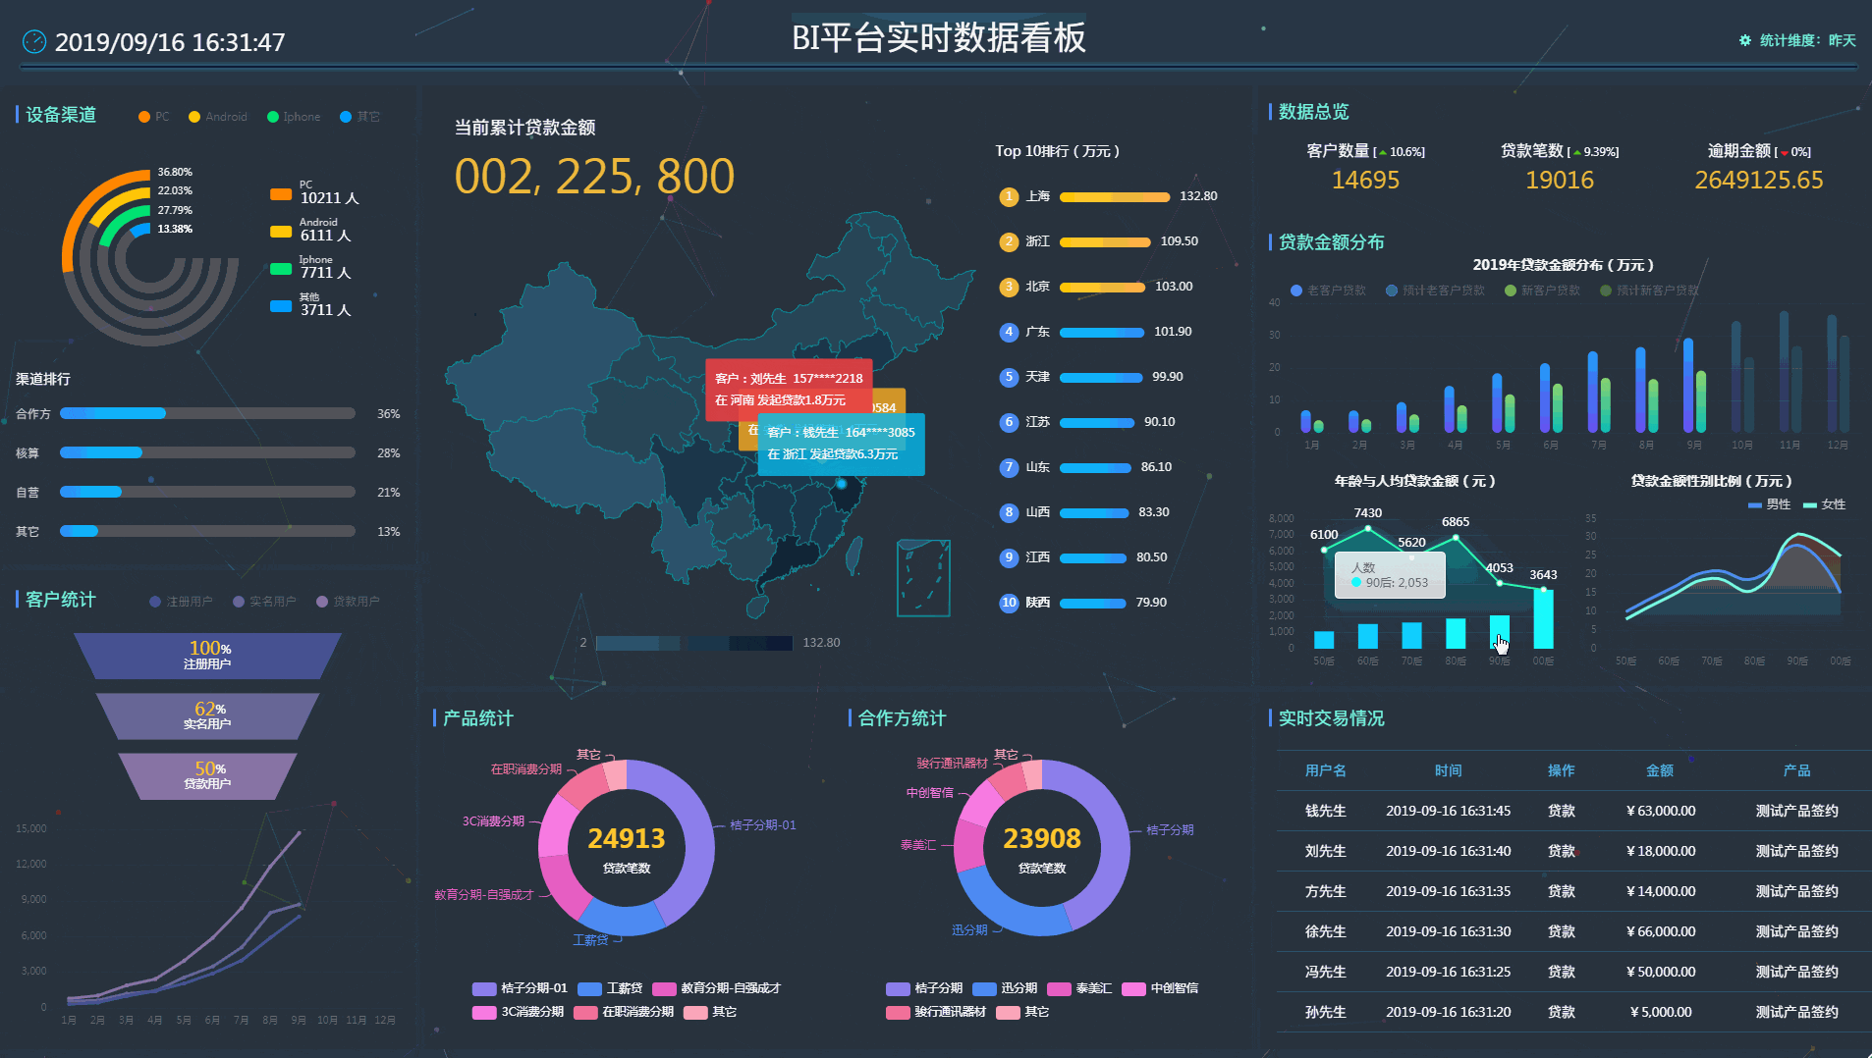Toggle the PC legend in 设备渠道
Viewport: 1872px width, 1058px height.
[x=154, y=117]
